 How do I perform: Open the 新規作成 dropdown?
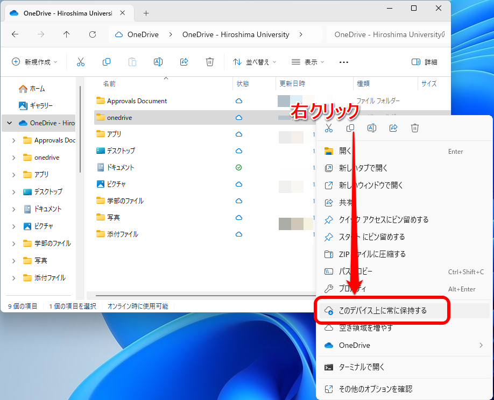(x=34, y=62)
